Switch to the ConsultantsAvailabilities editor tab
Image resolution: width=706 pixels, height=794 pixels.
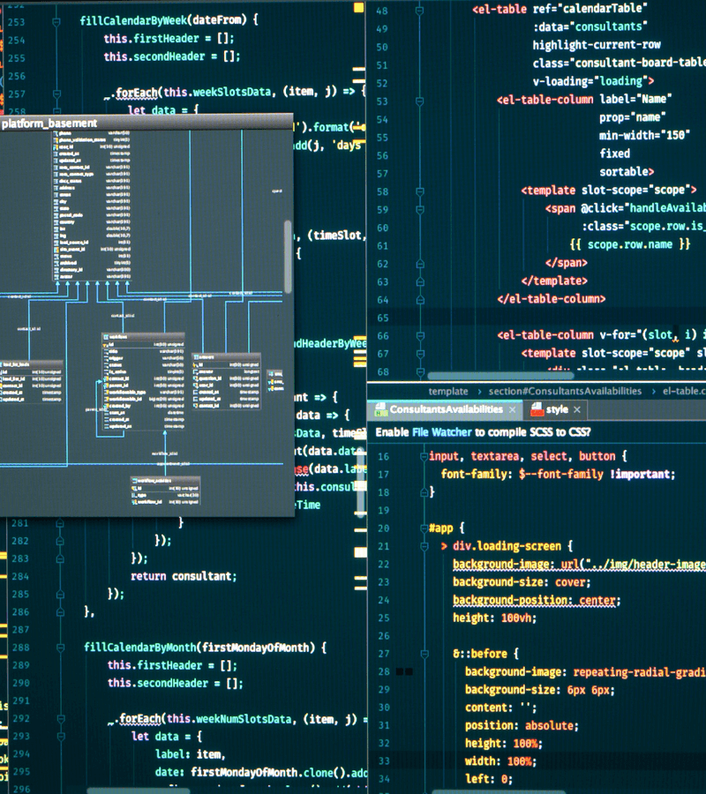click(x=446, y=410)
